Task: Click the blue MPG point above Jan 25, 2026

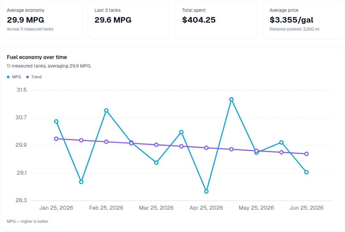Action: click(56, 121)
